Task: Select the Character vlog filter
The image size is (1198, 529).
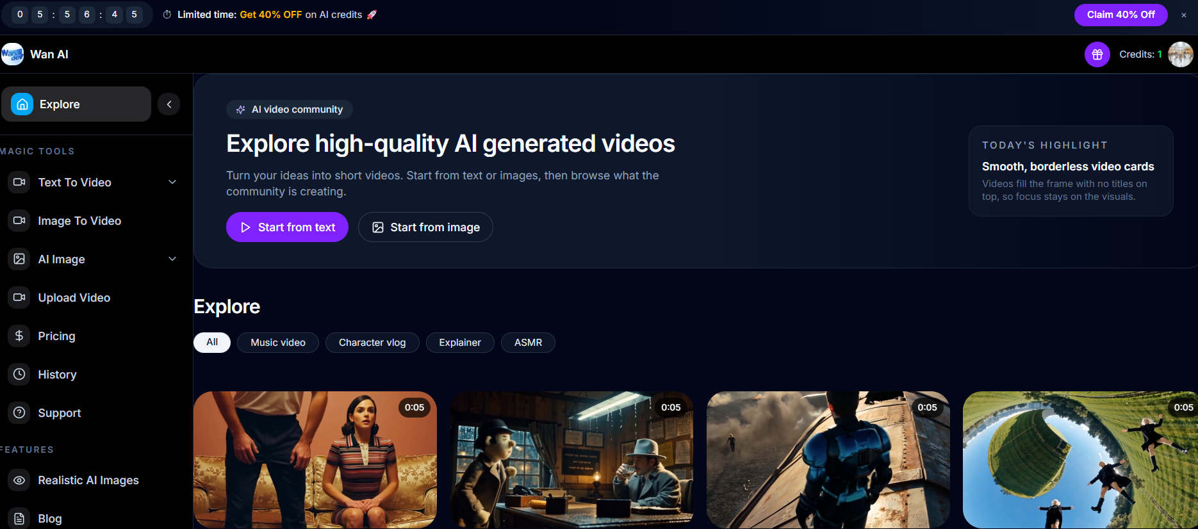Action: coord(372,343)
